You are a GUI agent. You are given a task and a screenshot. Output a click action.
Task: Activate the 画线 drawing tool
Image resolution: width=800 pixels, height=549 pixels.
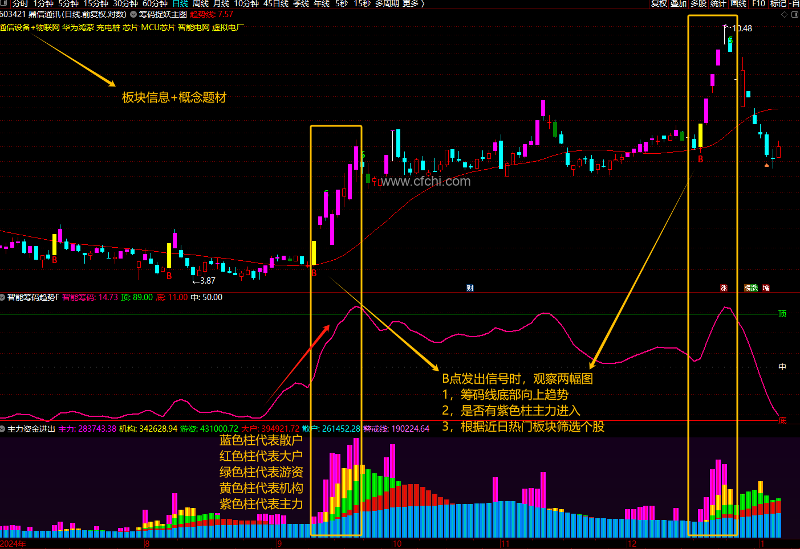click(739, 3)
